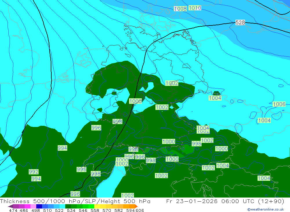This screenshot has width=290, height=212.
Task: Click the 474 legend value
Action: tap(13, 210)
